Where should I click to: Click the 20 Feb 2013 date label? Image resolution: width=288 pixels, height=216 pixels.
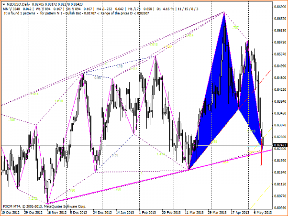[171, 213]
